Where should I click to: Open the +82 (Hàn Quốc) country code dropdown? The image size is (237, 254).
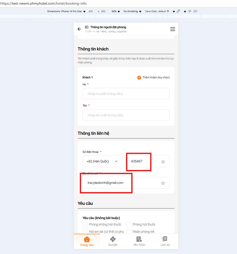coord(102,161)
